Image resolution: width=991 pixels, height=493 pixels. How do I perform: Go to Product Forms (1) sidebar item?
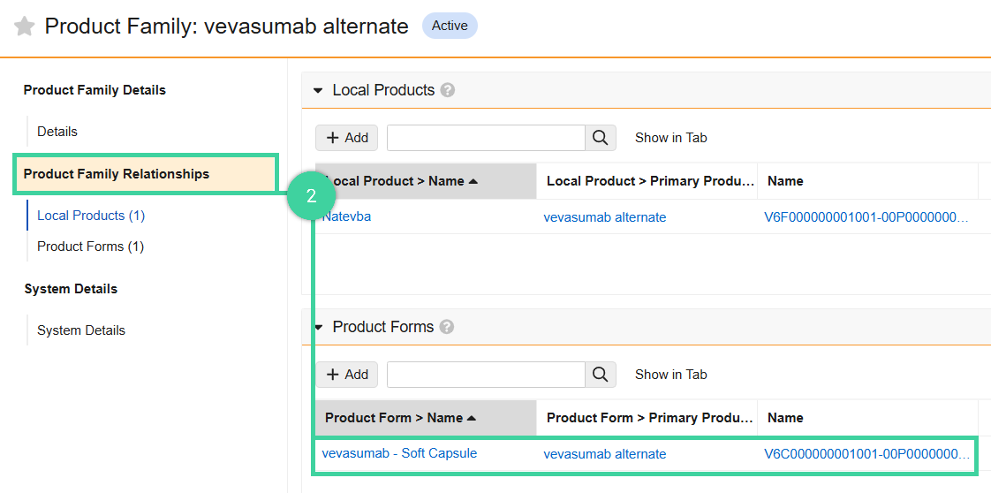pos(90,246)
